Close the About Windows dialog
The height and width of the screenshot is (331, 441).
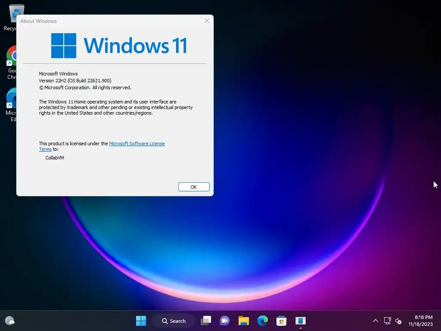[207, 21]
